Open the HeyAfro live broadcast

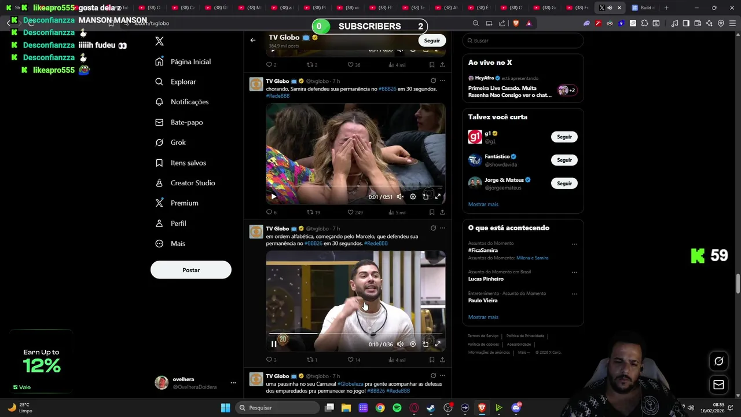pos(523,87)
